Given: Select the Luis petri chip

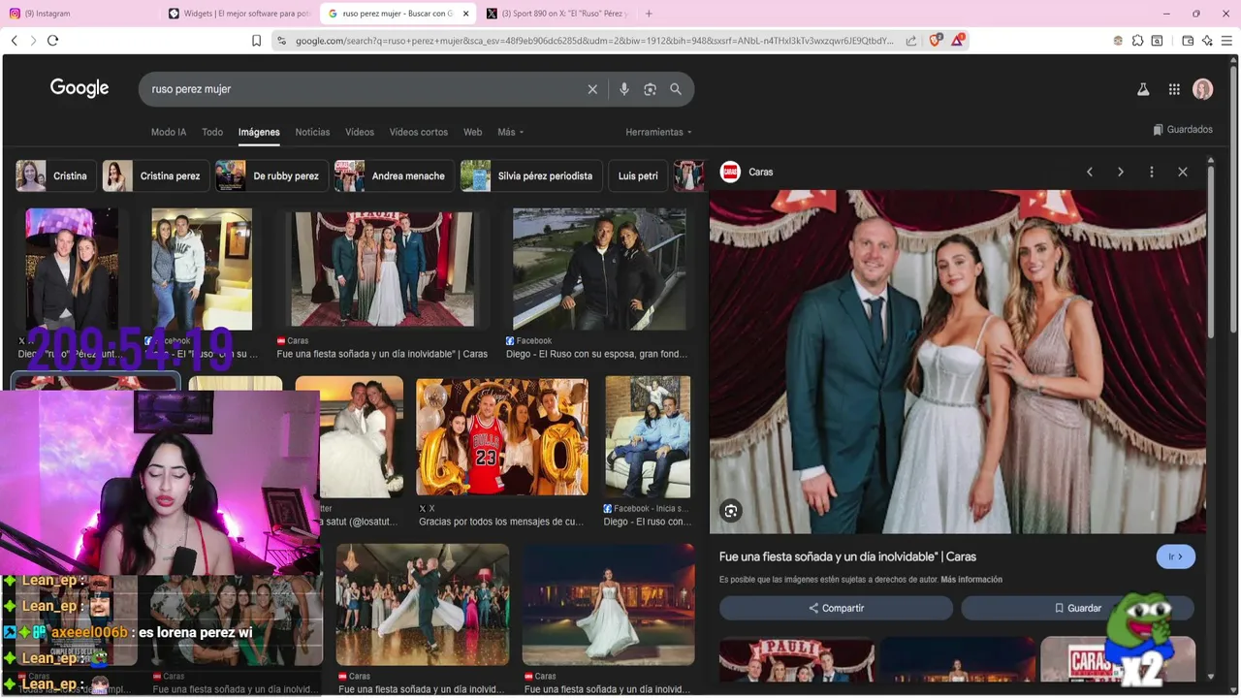Looking at the screenshot, I should pos(638,175).
